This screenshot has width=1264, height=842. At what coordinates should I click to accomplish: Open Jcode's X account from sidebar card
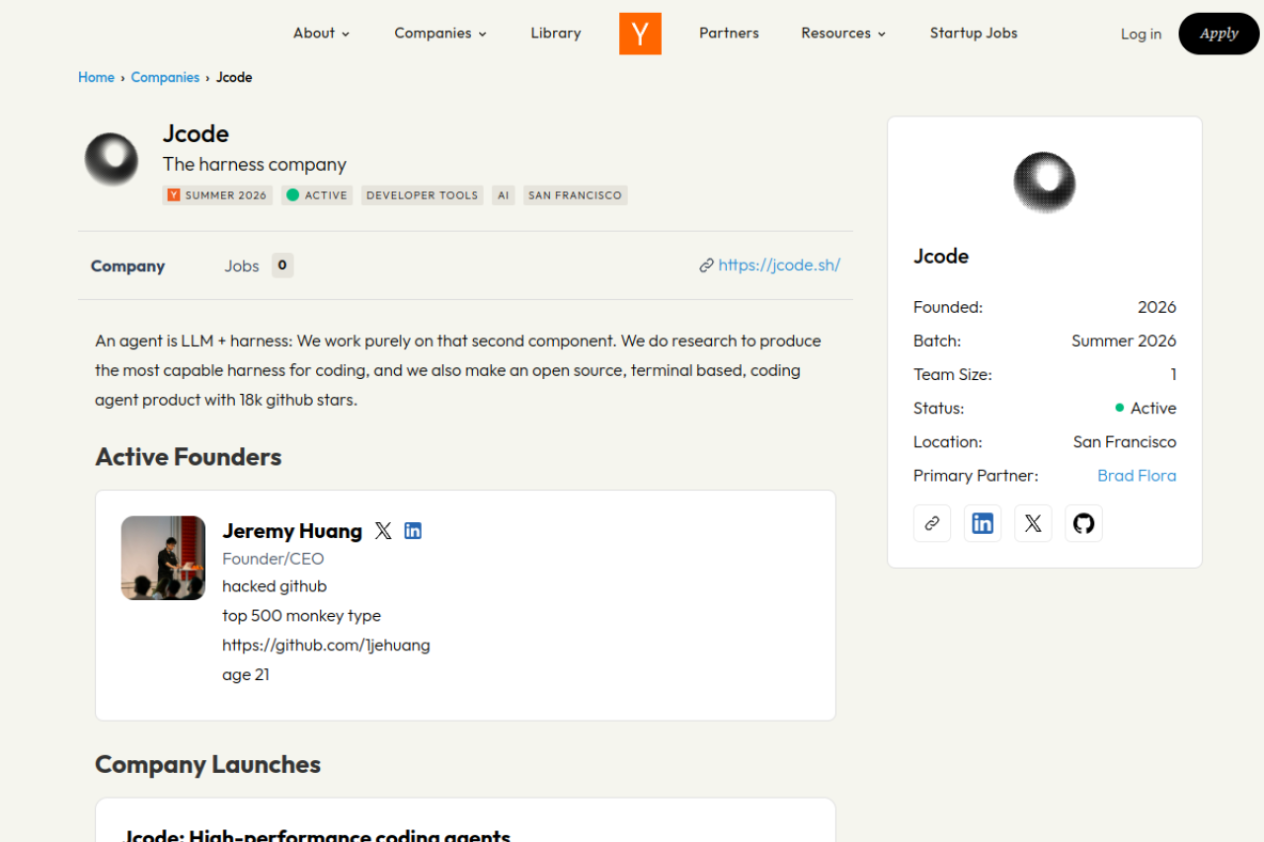pyautogui.click(x=1033, y=523)
